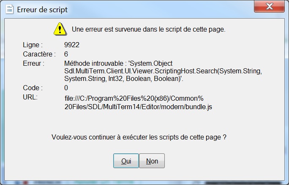Click the line number value 9922
The image size is (289, 185).
tap(72, 45)
